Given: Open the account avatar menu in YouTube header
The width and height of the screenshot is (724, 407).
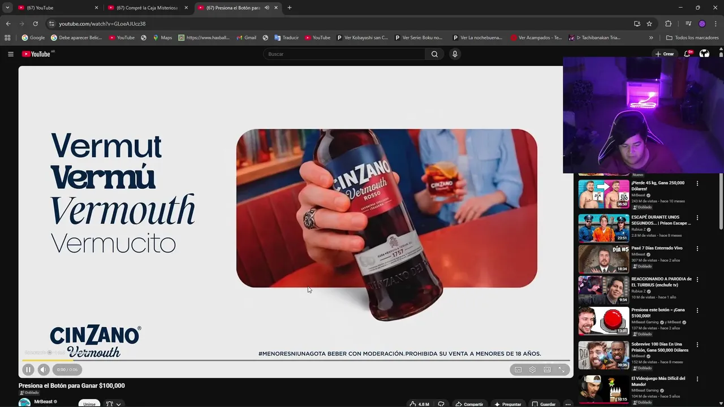Looking at the screenshot, I should click(704, 54).
